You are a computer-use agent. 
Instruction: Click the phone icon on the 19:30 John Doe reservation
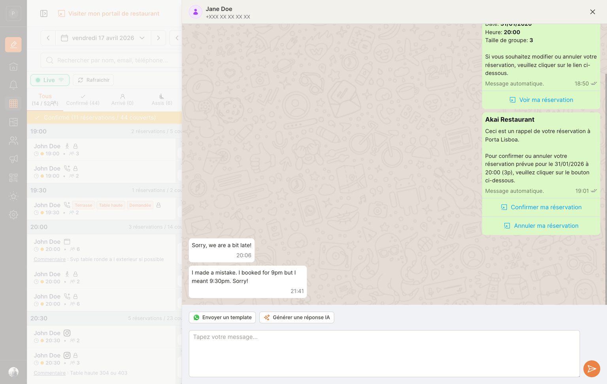point(67,205)
